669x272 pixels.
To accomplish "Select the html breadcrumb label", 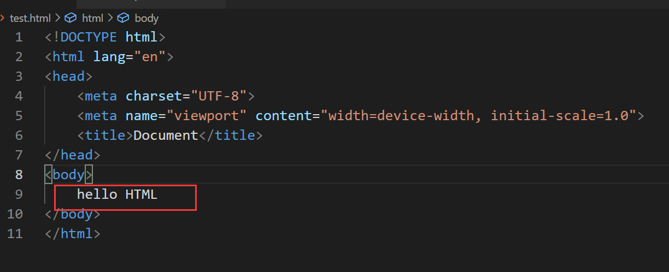I will (92, 18).
